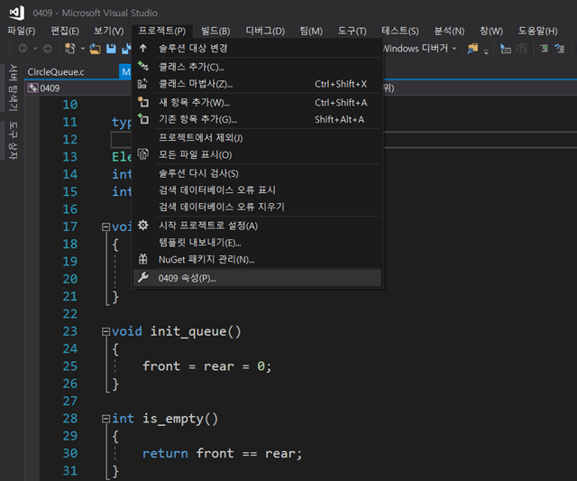This screenshot has width=577, height=481.
Task: Collapse the function at line 17
Action: 105,227
